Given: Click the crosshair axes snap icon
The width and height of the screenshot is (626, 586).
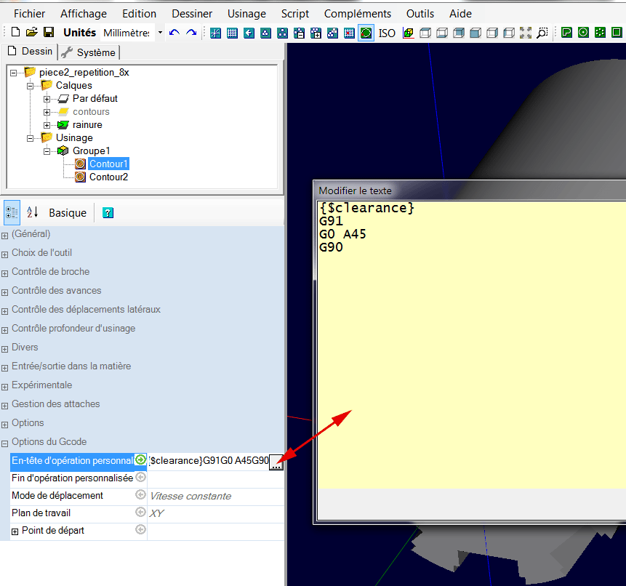Looking at the screenshot, I should click(x=216, y=33).
